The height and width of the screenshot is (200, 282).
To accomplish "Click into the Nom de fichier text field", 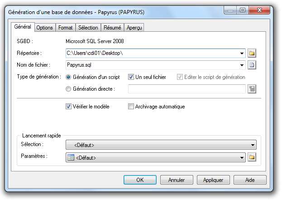I will coord(152,65).
